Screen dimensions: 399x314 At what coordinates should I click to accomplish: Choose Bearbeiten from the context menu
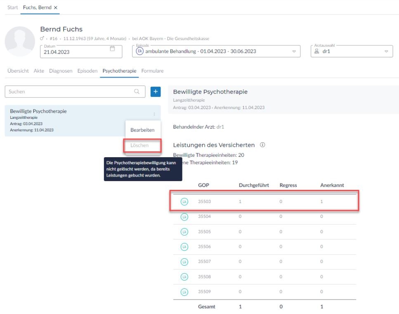point(142,130)
